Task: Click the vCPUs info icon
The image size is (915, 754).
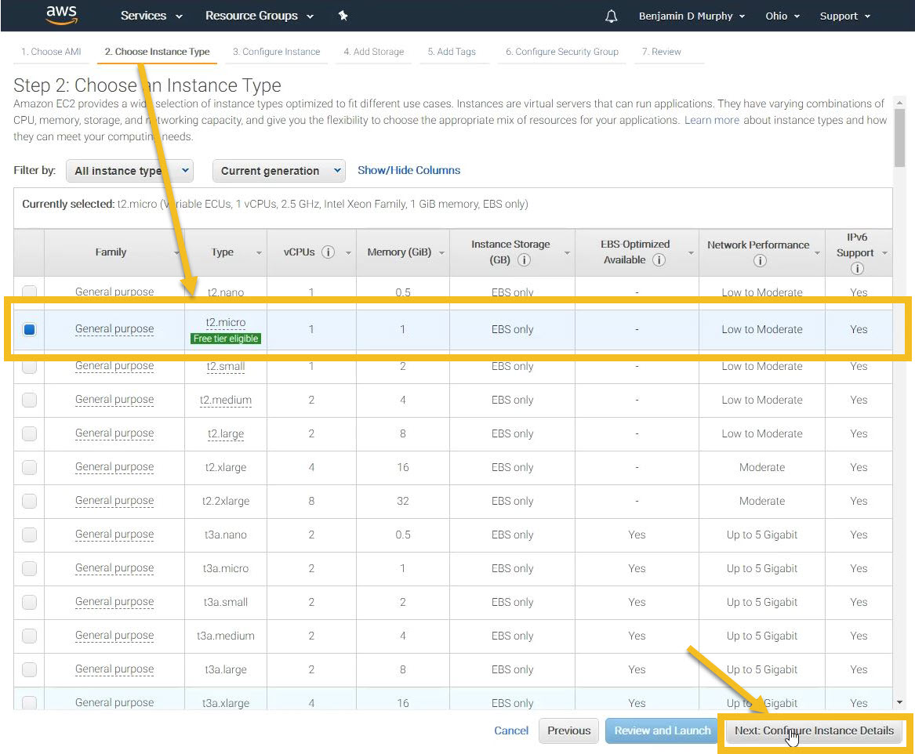Action: coord(329,252)
